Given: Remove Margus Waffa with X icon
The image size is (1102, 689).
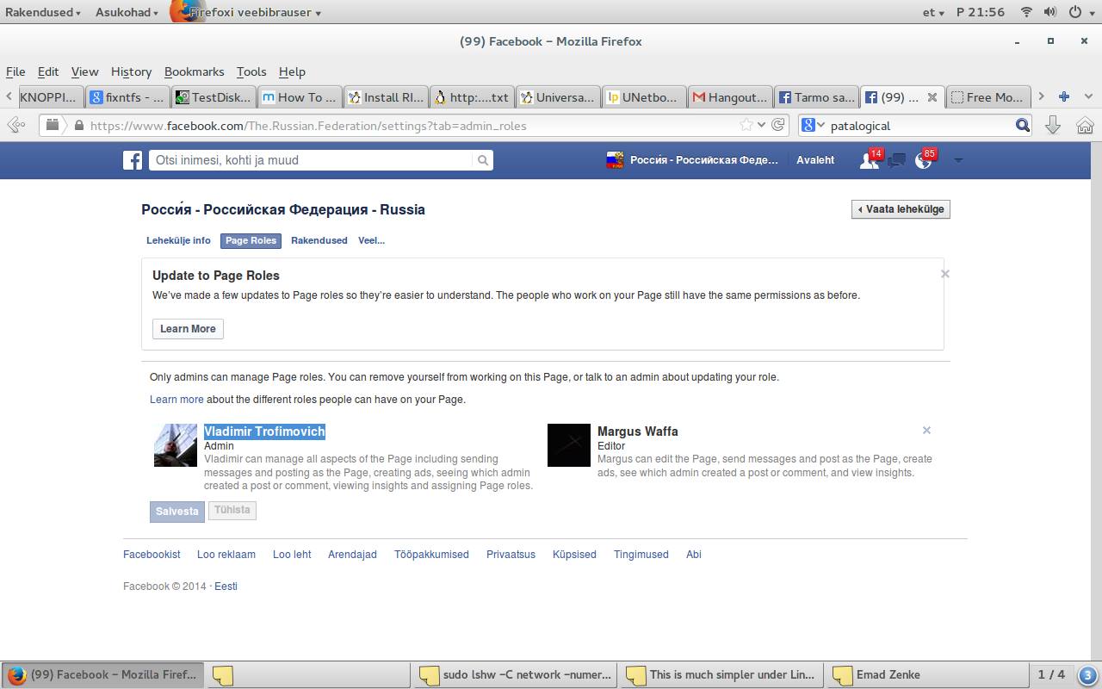Looking at the screenshot, I should tap(926, 430).
